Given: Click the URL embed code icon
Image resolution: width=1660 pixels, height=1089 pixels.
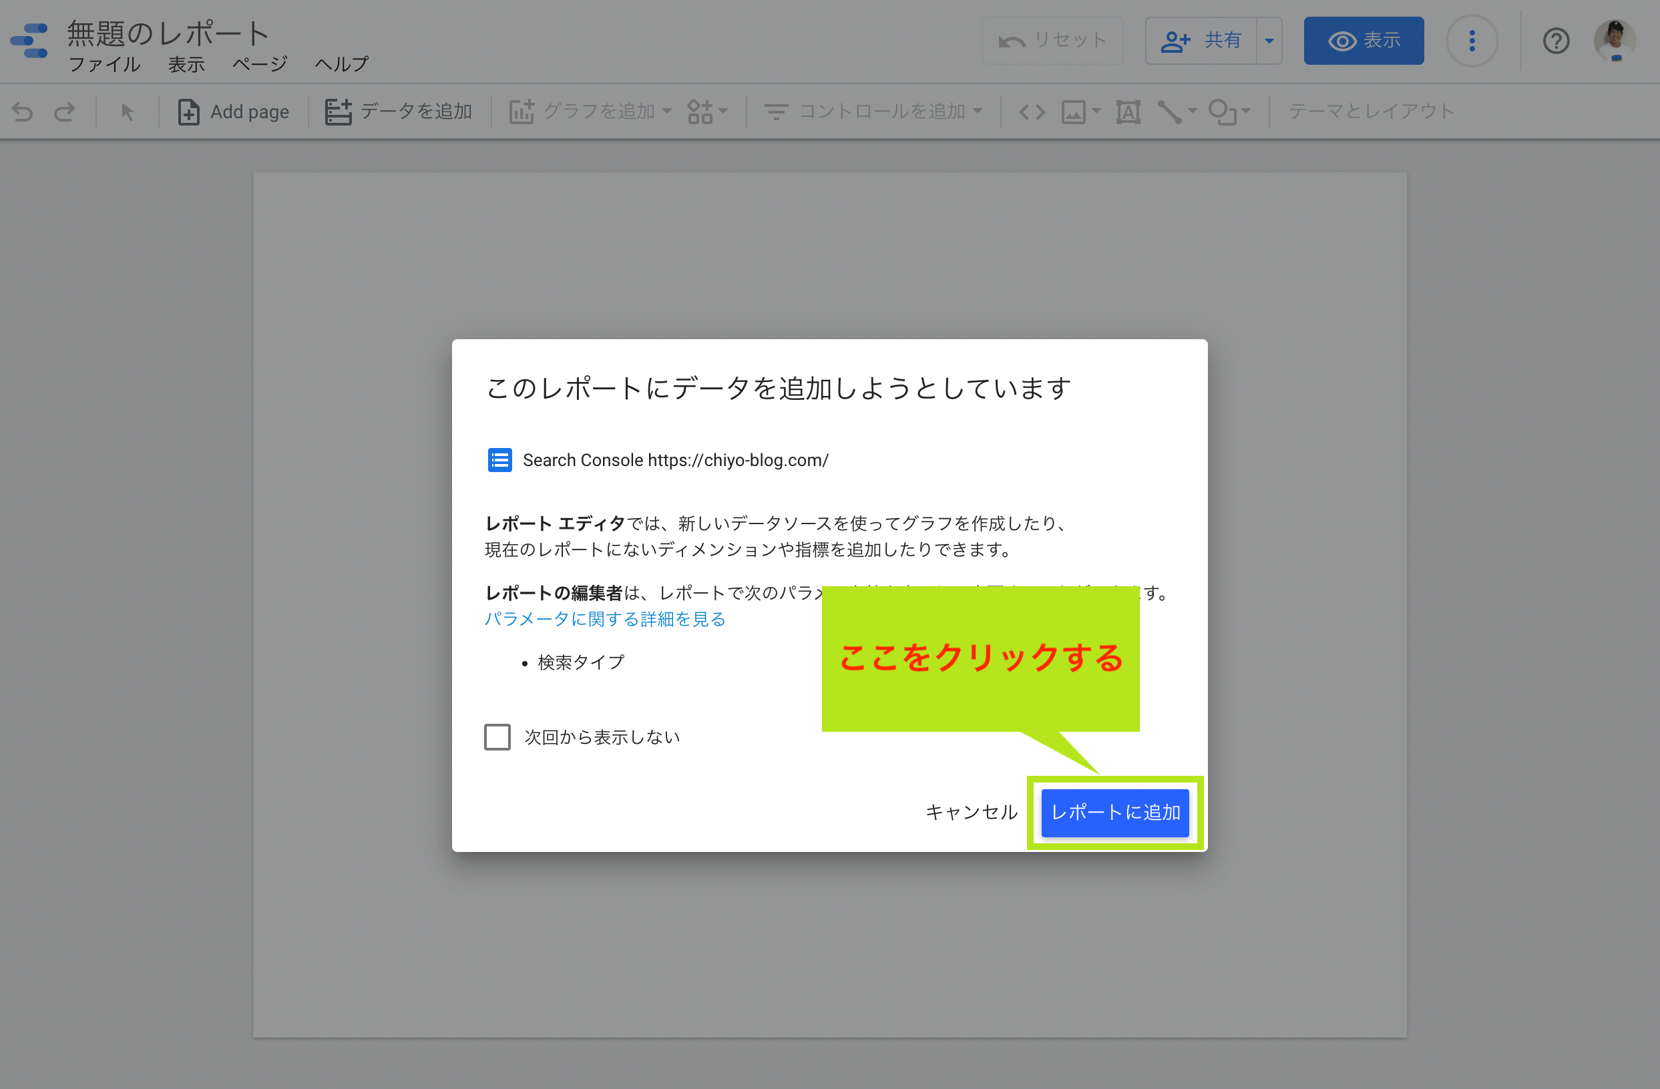Looking at the screenshot, I should [x=1032, y=112].
